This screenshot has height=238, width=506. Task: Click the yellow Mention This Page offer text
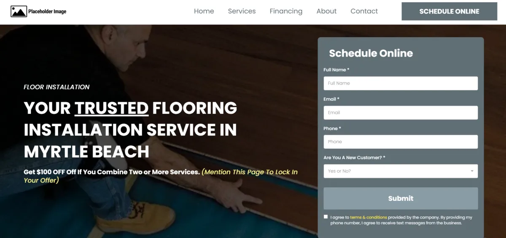click(x=161, y=176)
